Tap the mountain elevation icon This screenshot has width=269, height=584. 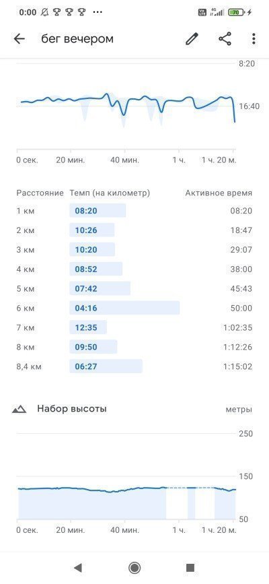click(19, 410)
